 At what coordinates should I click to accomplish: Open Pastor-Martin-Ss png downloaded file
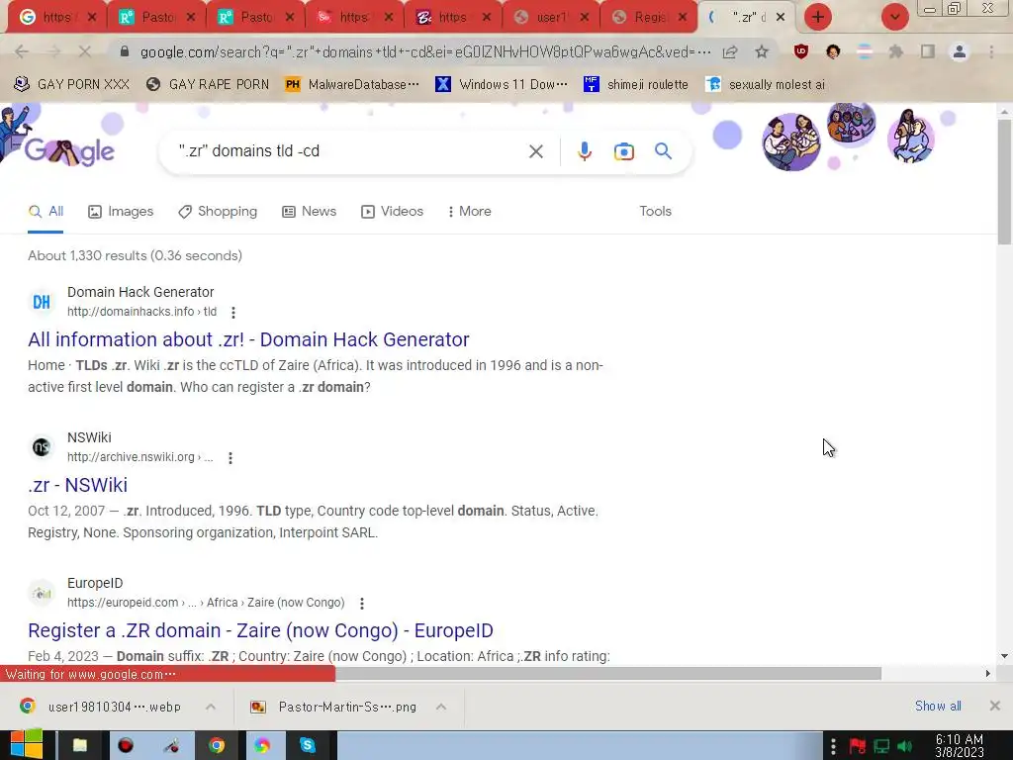pos(334,707)
